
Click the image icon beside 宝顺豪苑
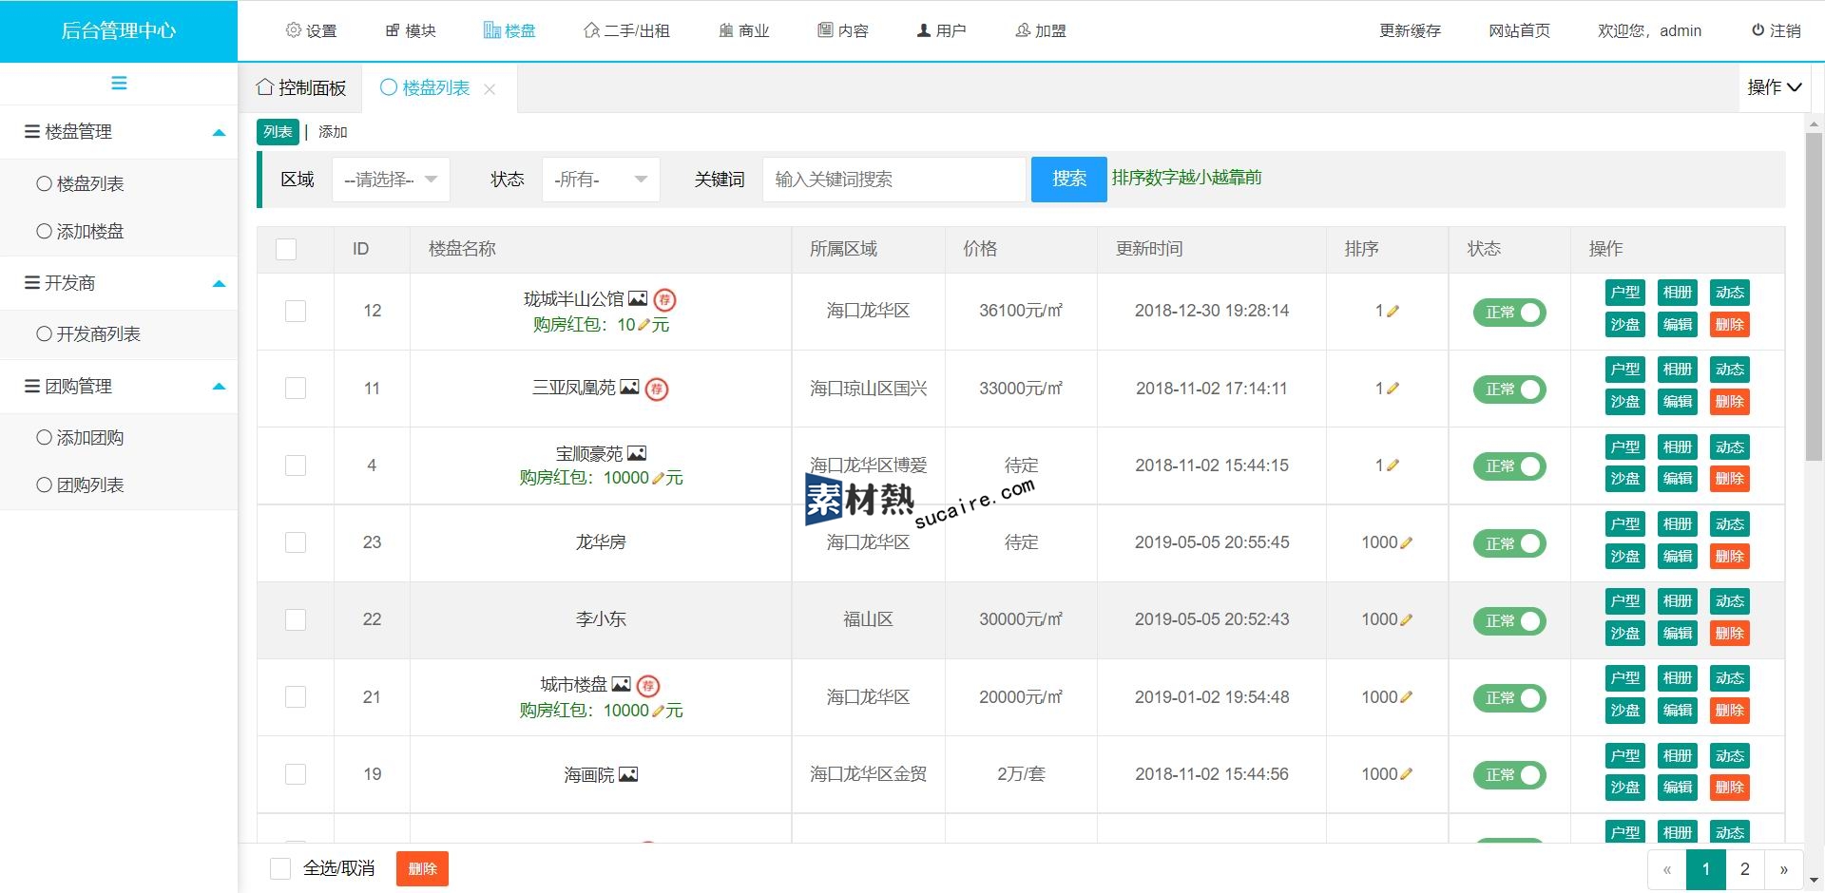pos(637,454)
